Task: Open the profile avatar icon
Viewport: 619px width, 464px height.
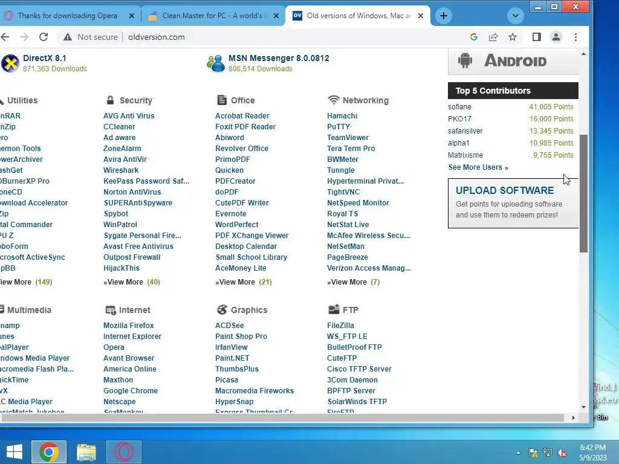Action: pos(556,37)
